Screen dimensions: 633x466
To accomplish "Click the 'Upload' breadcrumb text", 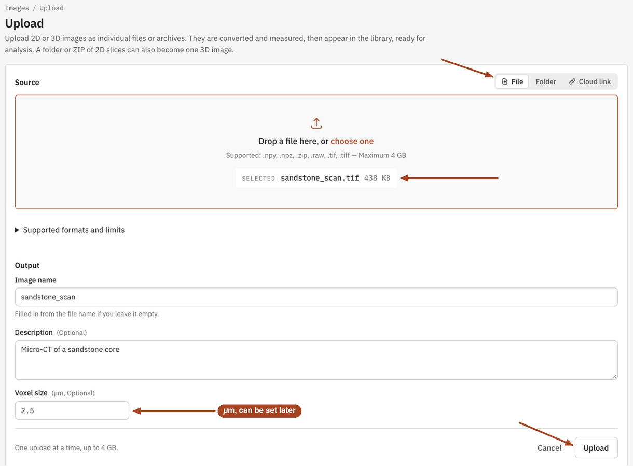I will [x=51, y=8].
